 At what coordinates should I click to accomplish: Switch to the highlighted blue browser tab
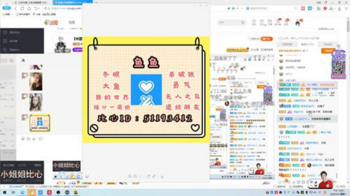[72, 2]
